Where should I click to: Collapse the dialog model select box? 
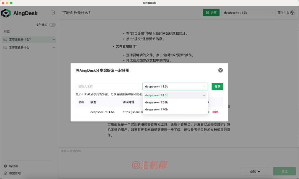175,86
